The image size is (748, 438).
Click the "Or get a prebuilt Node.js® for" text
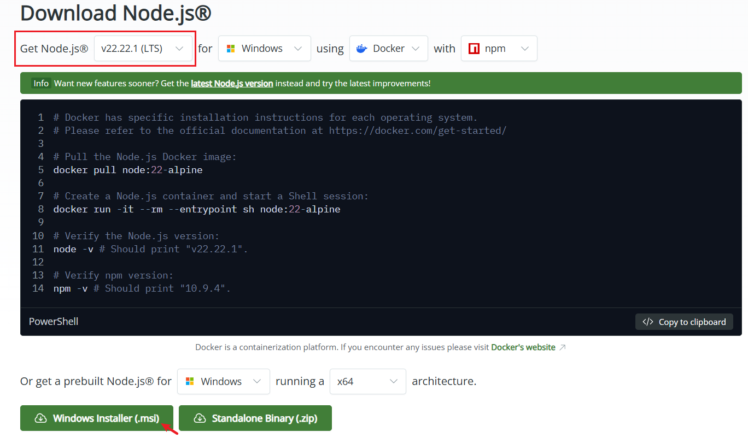click(x=96, y=381)
